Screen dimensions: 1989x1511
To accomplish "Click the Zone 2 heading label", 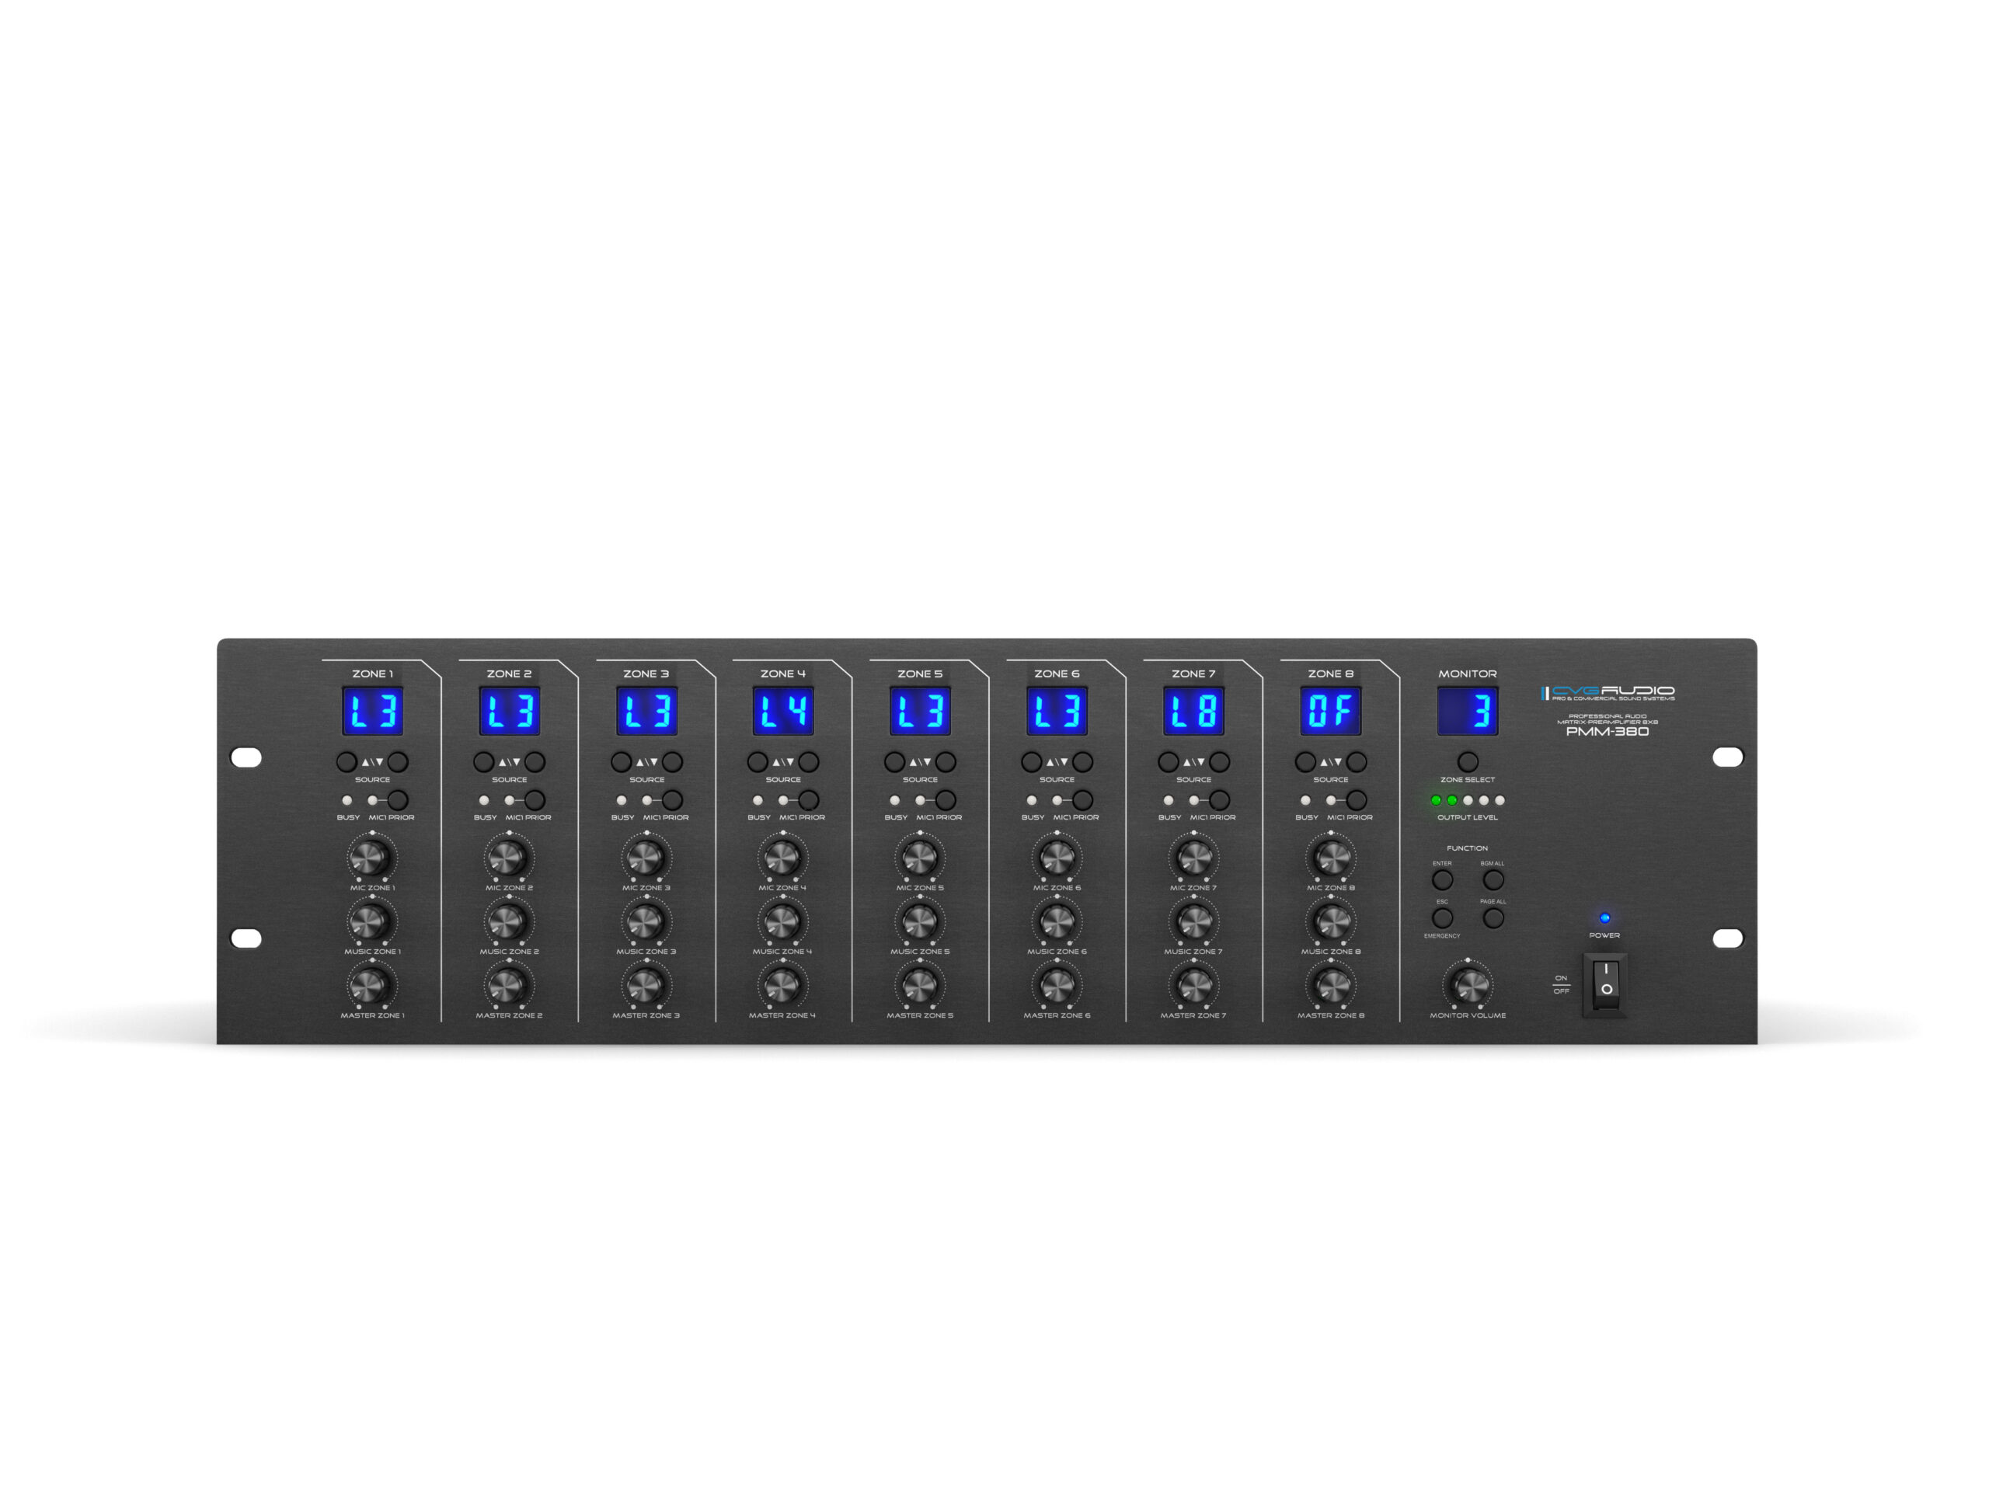I will (x=509, y=674).
